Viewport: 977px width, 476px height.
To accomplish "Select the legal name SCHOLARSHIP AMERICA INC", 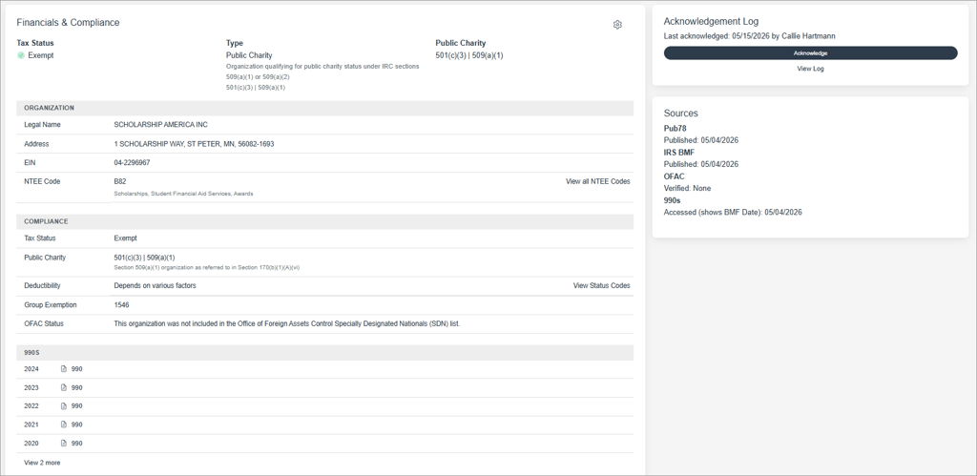I will [160, 125].
